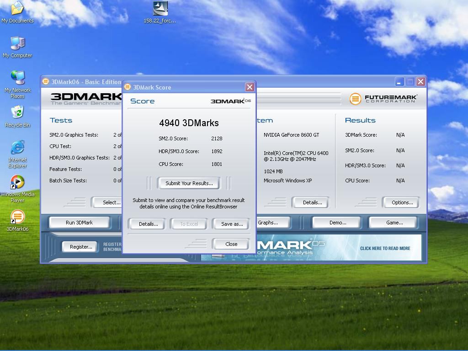
Task: Select the 158.22_forc... installer file icon
Action: (x=160, y=12)
